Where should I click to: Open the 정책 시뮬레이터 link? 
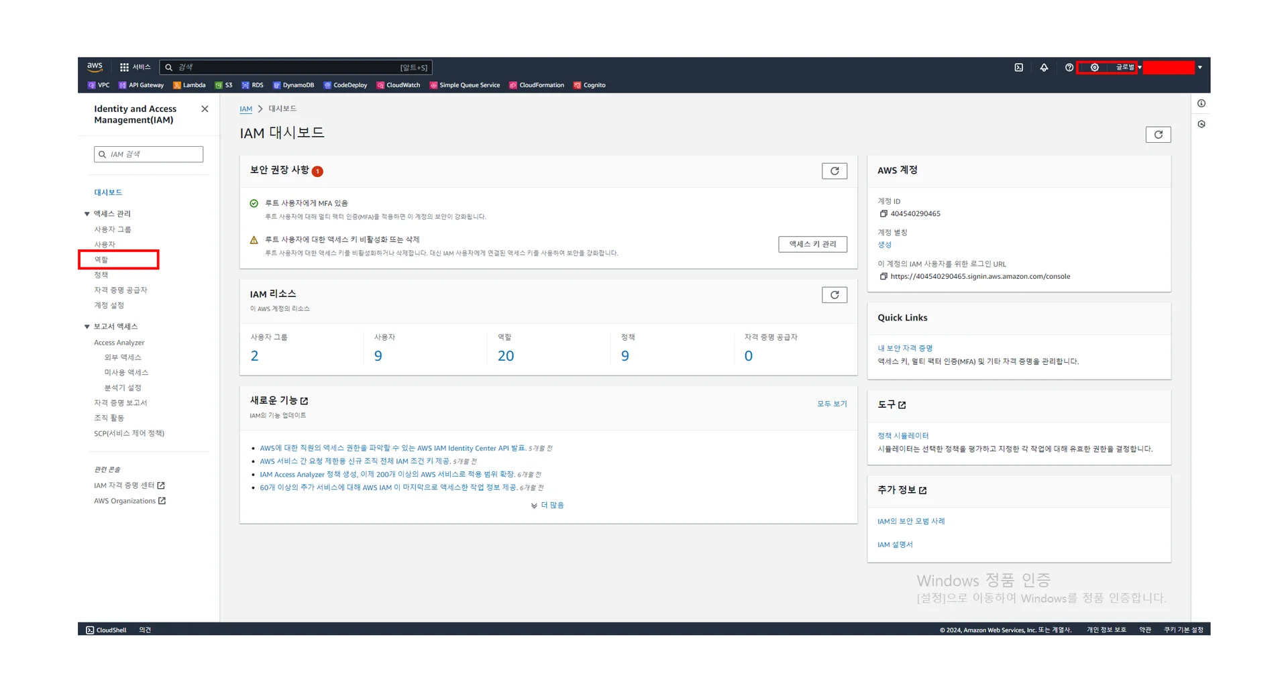coord(903,436)
